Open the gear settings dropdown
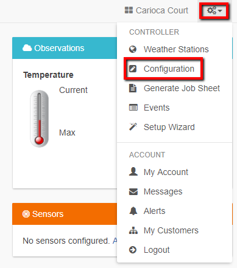 click(214, 10)
